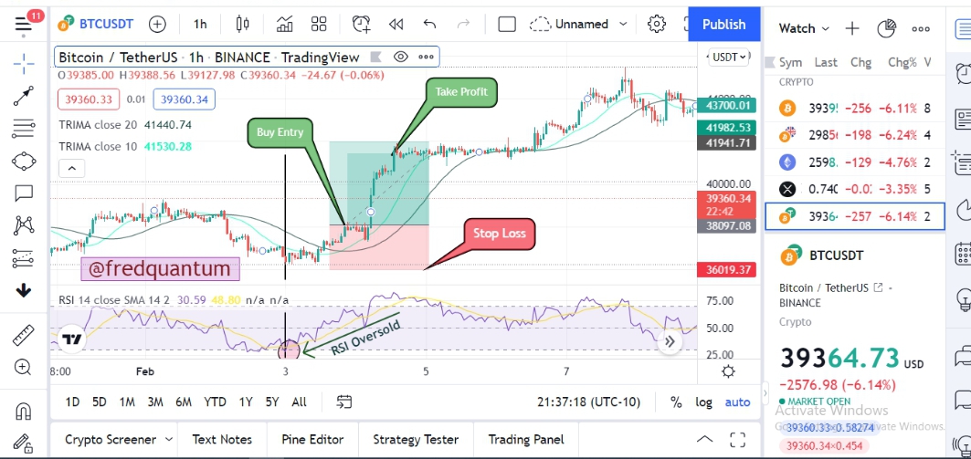The height and width of the screenshot is (459, 971).
Task: Toggle lock all drawing tools
Action: [x=24, y=443]
